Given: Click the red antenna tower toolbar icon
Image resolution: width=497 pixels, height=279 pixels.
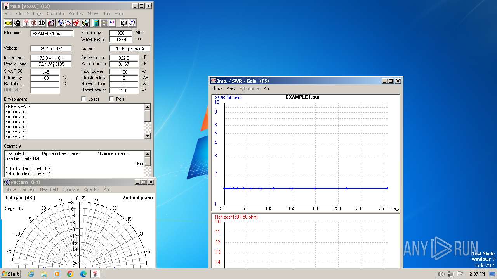Looking at the screenshot, I should point(26,23).
